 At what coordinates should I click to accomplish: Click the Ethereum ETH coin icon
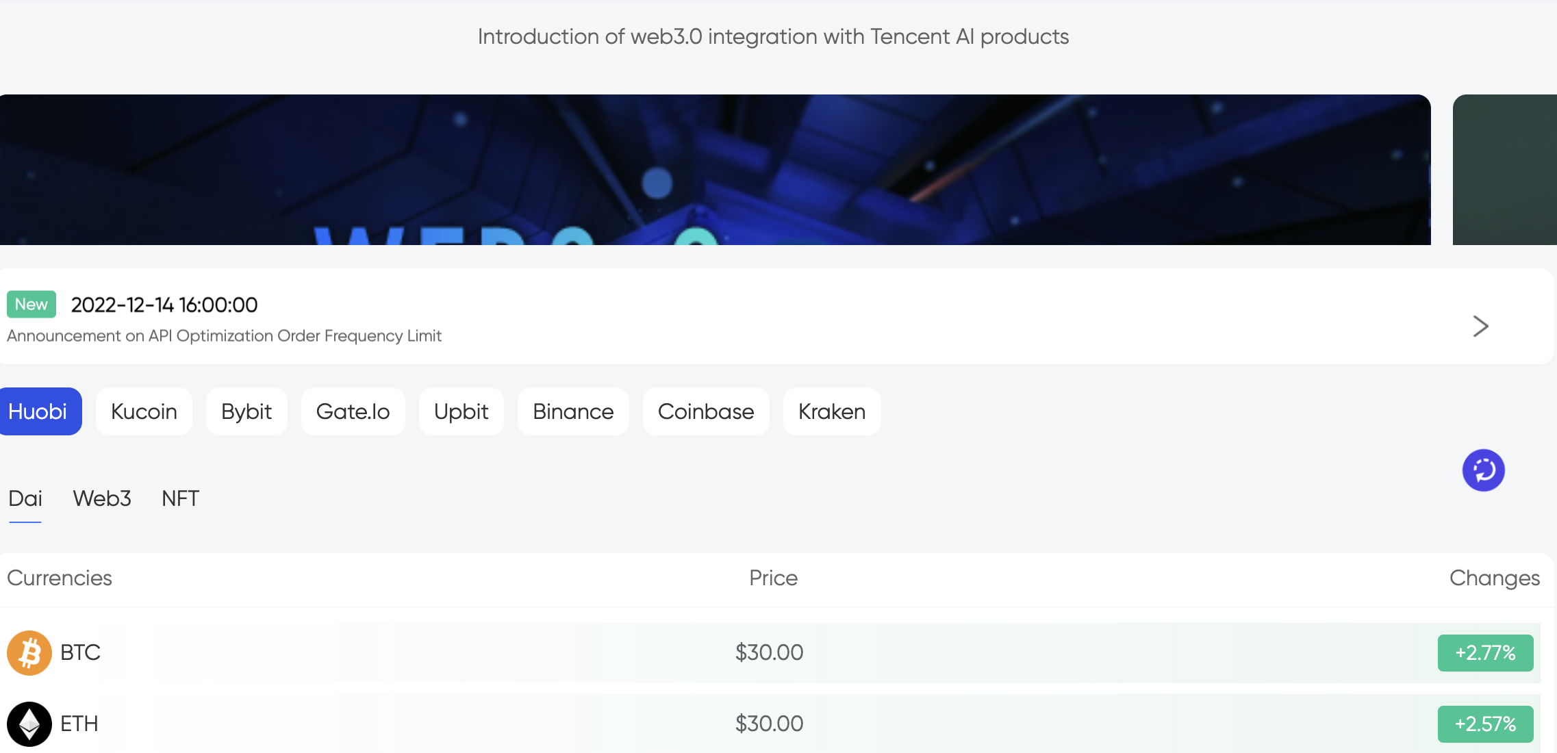click(x=29, y=724)
